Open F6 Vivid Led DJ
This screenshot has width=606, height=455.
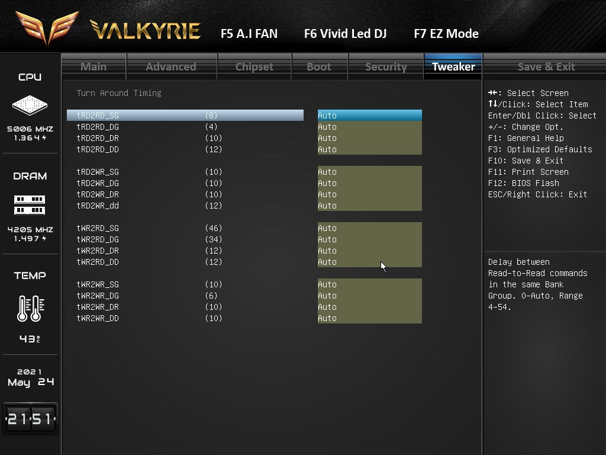click(345, 34)
